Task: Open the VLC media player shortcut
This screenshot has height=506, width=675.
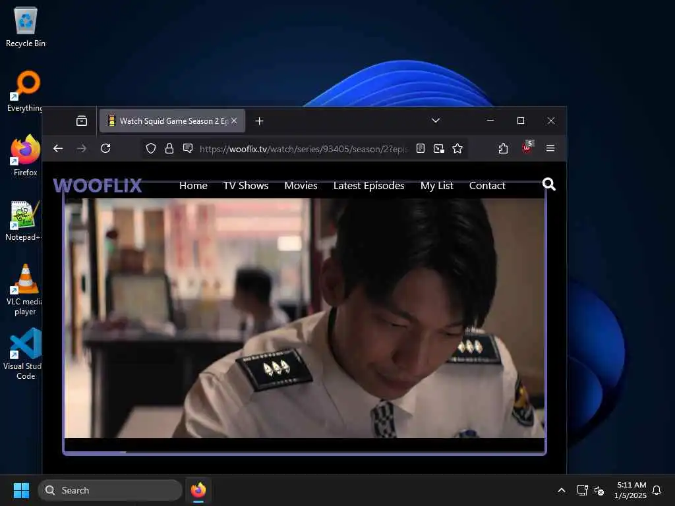Action: pos(24,290)
